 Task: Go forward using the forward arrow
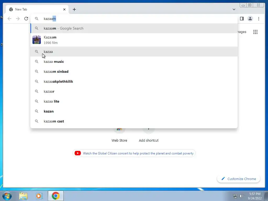tap(18, 19)
